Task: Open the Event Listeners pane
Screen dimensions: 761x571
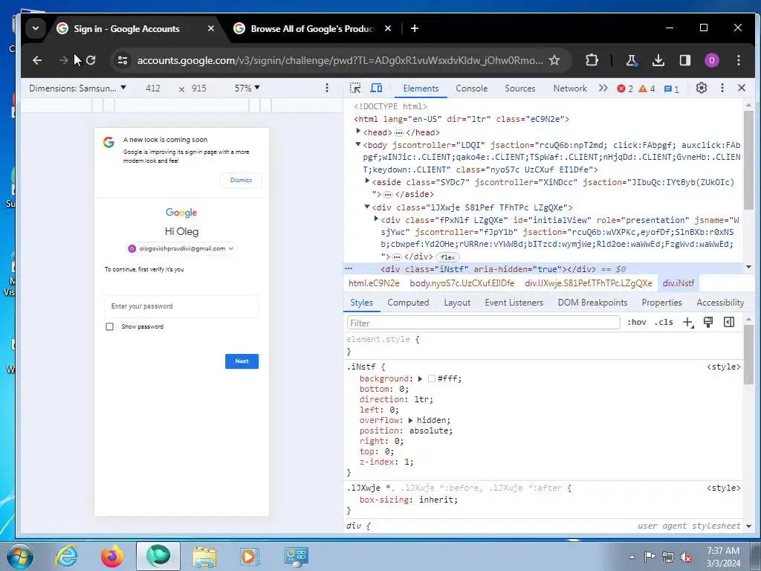Action: [x=514, y=303]
